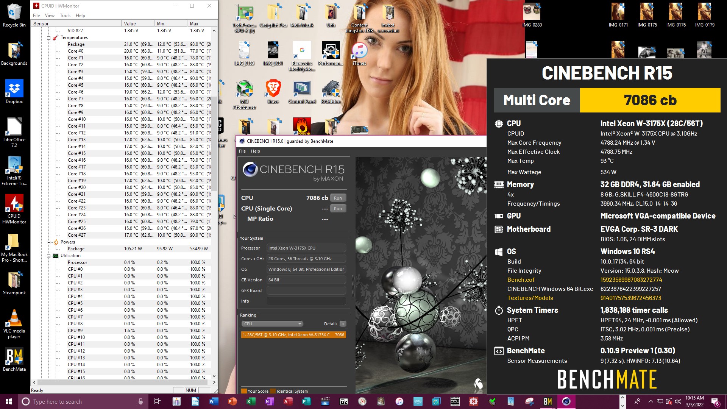The image size is (727, 409).
Task: Open the IMG_0171 desktop thumbnail
Action: [x=618, y=15]
